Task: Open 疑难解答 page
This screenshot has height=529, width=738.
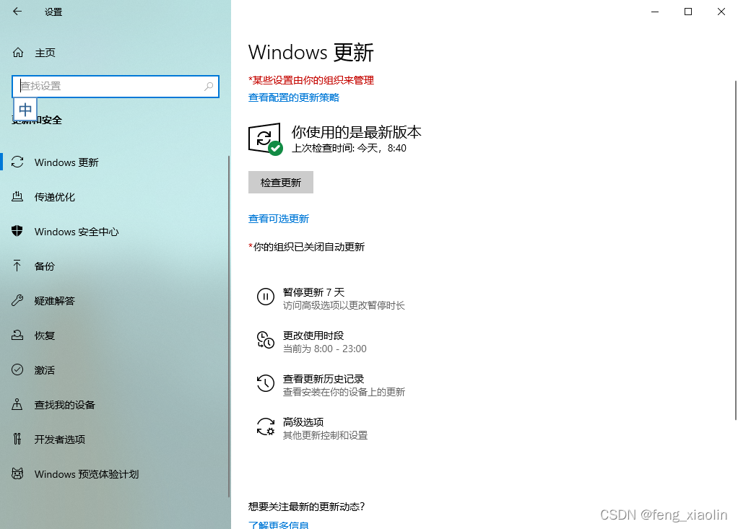Action: (55, 301)
